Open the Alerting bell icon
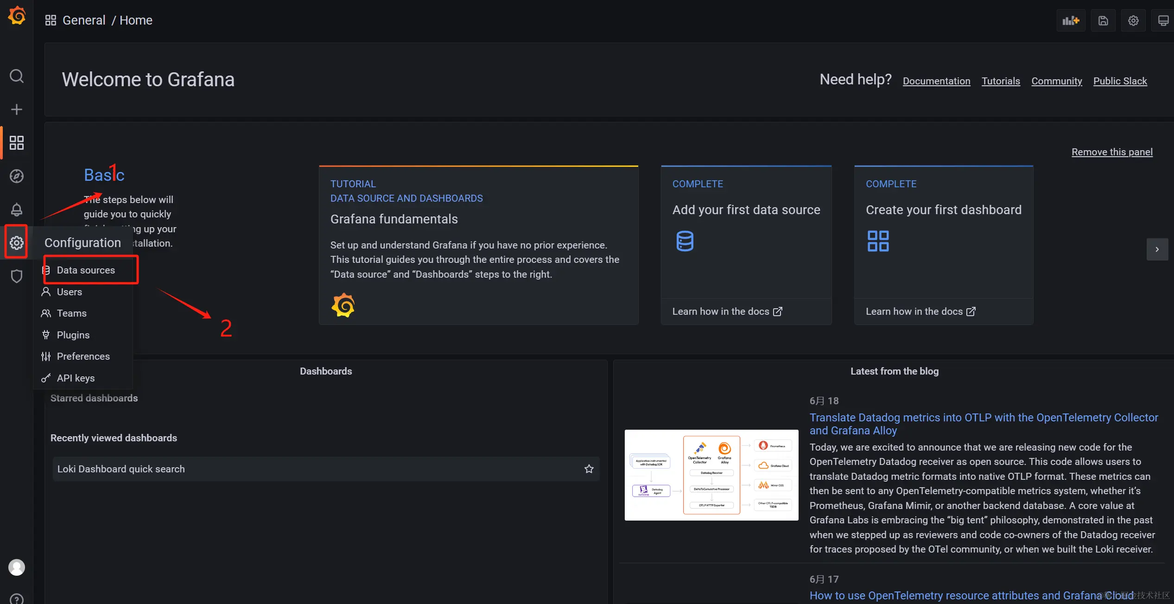The height and width of the screenshot is (604, 1174). pyautogui.click(x=17, y=210)
